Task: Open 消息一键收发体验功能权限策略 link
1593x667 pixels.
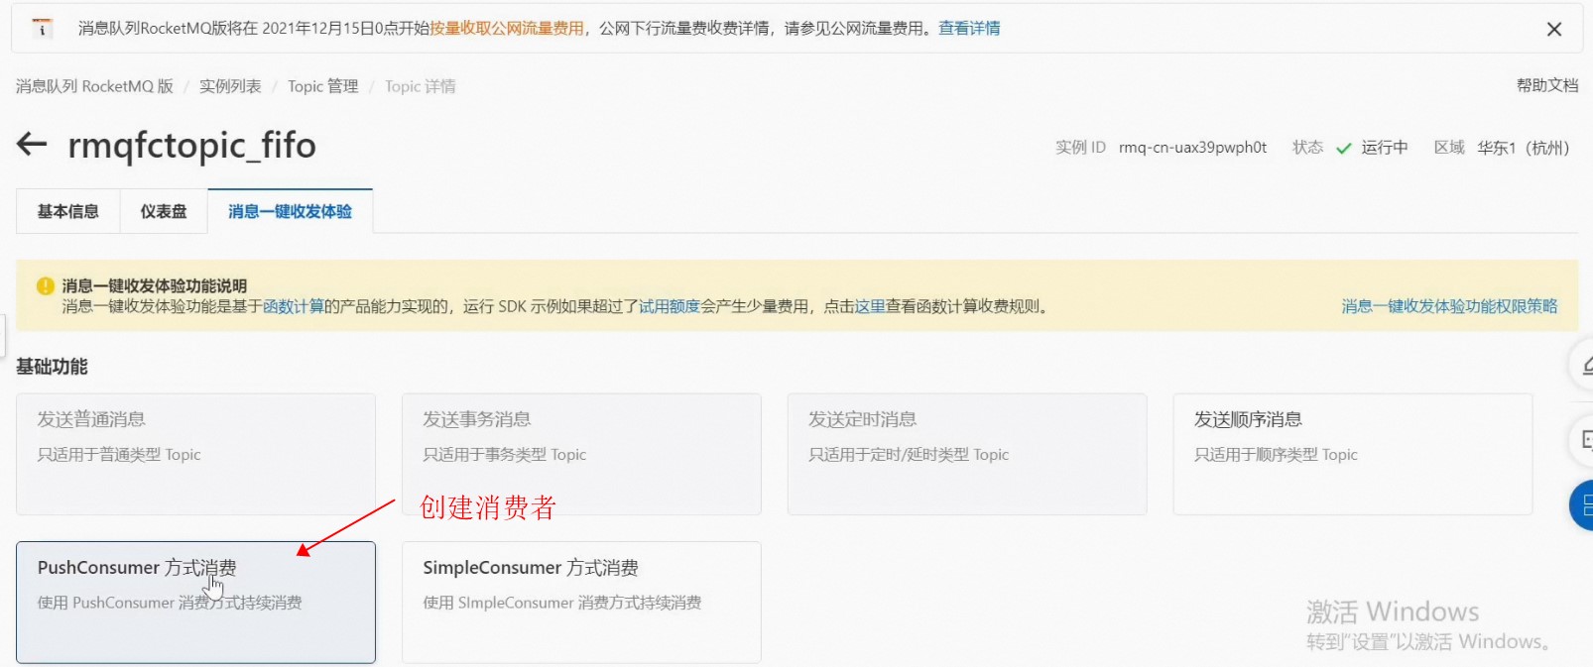Action: (1449, 306)
